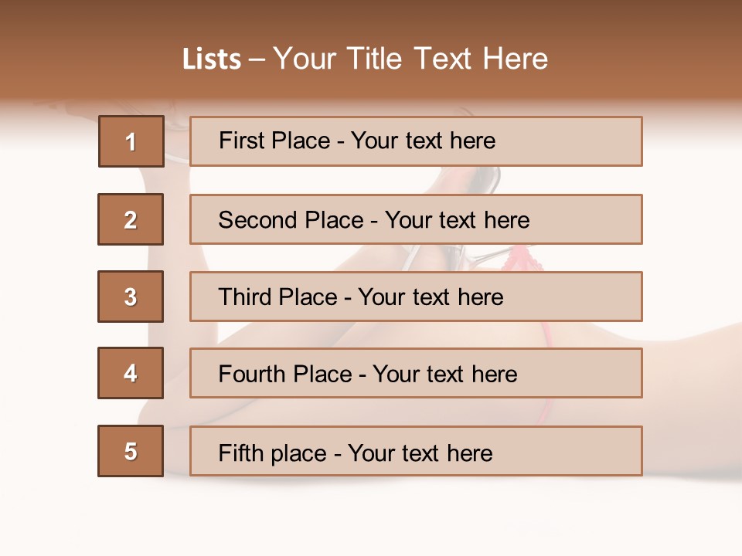Select the number 4 box
Image resolution: width=742 pixels, height=556 pixels.
tap(131, 373)
